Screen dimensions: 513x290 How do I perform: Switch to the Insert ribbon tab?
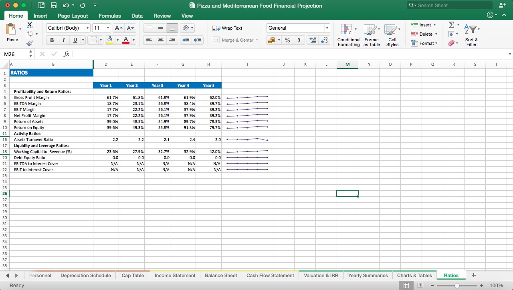(40, 16)
